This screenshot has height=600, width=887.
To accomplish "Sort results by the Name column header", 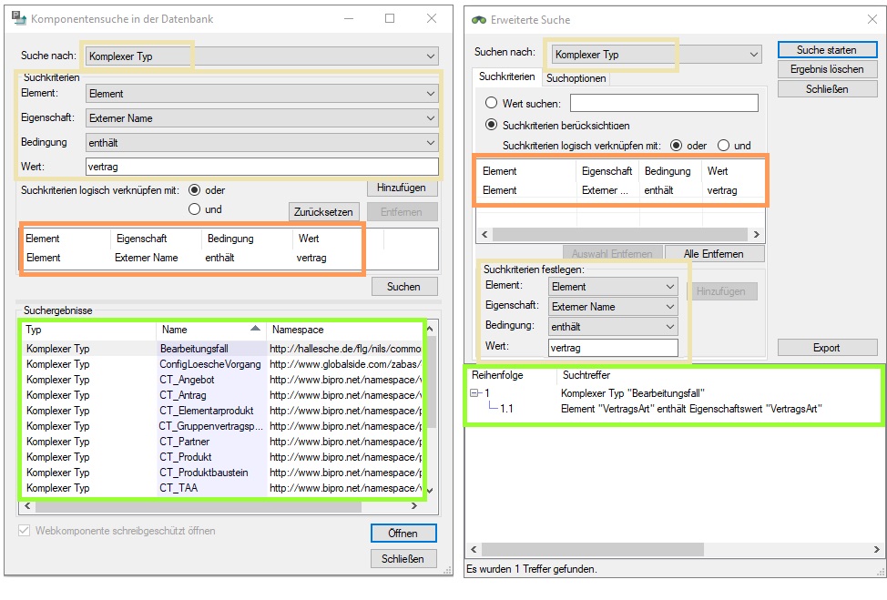I will click(x=211, y=330).
